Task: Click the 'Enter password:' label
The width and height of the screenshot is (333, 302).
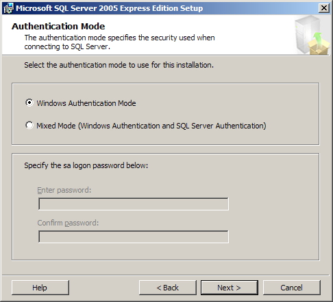Action: pyautogui.click(x=64, y=190)
